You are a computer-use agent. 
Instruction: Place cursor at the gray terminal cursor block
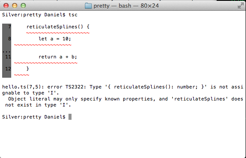[70, 117]
